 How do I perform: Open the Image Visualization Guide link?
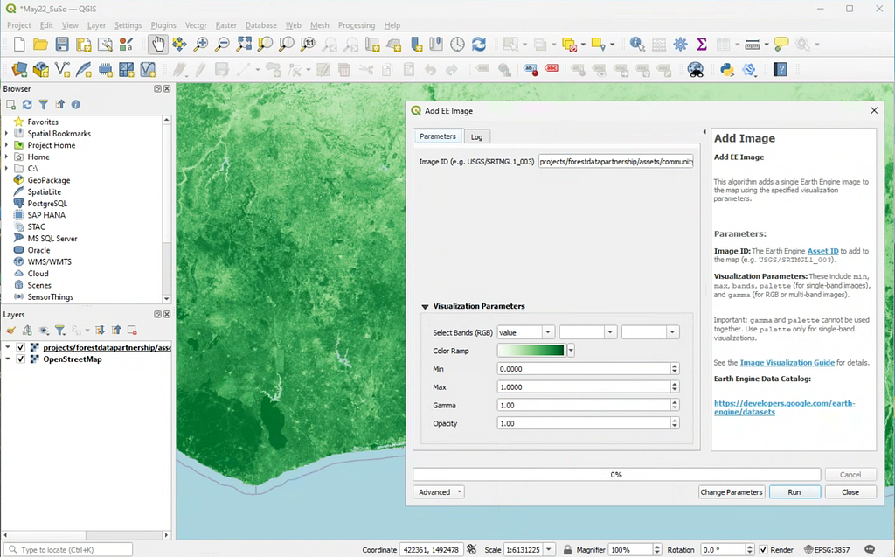(x=787, y=362)
